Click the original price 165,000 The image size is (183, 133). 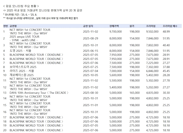click(x=135, y=93)
